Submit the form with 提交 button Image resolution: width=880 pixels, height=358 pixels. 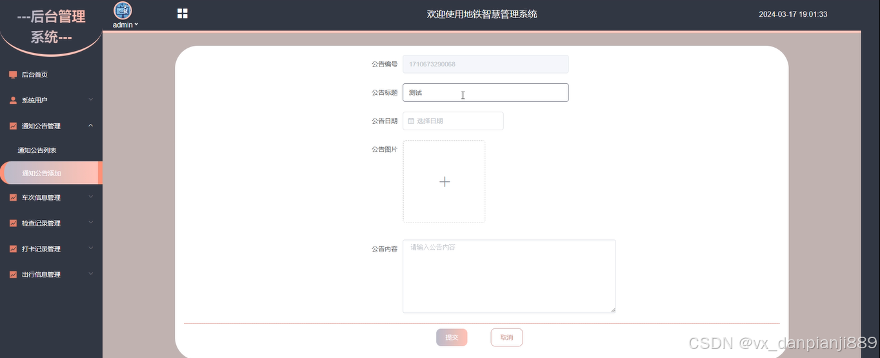(x=452, y=337)
